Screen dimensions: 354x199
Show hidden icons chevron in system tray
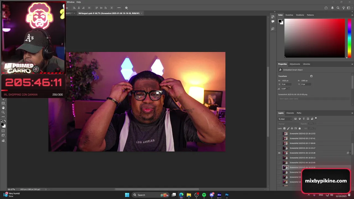[x=309, y=195]
